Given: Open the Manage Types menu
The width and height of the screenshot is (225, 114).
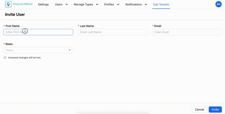Looking at the screenshot, I should tap(83, 4).
